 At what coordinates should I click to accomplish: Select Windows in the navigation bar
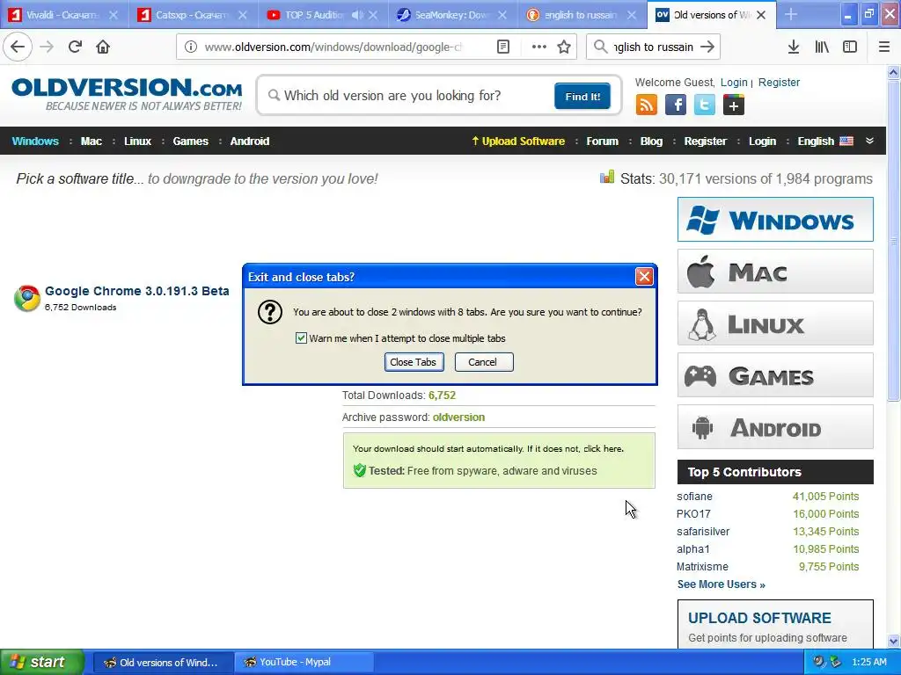tap(35, 142)
